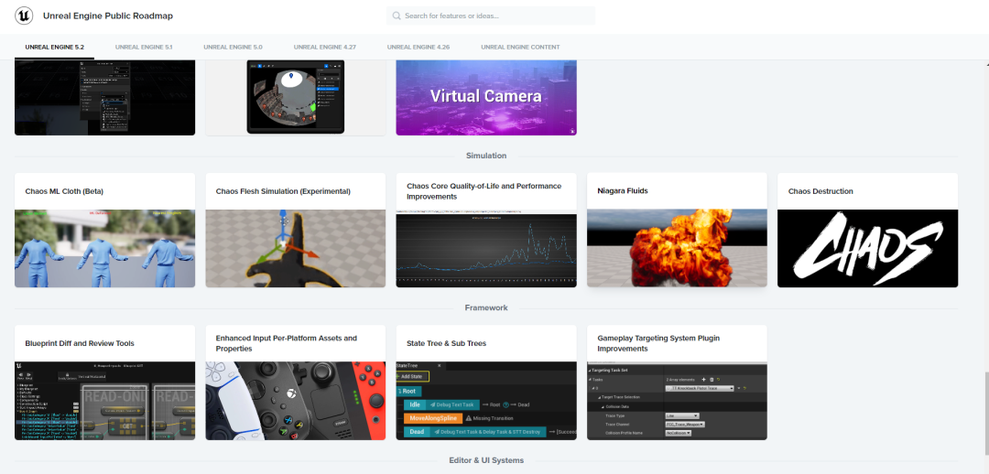Image resolution: width=989 pixels, height=474 pixels.
Task: Open the Virtual Camera card image
Action: pyautogui.click(x=486, y=98)
